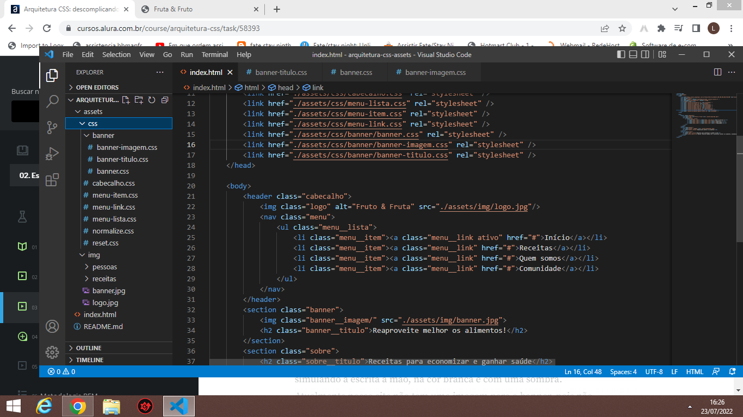Click the editor minimap code preview
The width and height of the screenshot is (743, 417).
coord(705,115)
